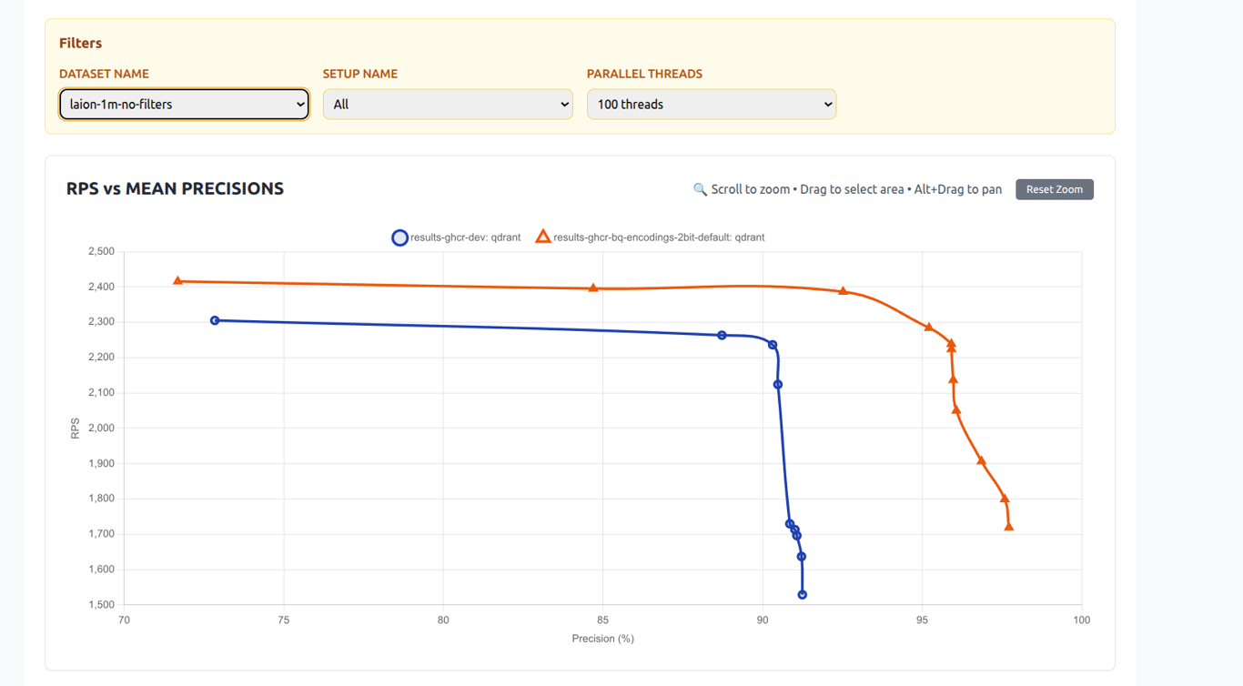This screenshot has height=686, width=1243.
Task: Click the blue circle legend marker
Action: tap(399, 237)
